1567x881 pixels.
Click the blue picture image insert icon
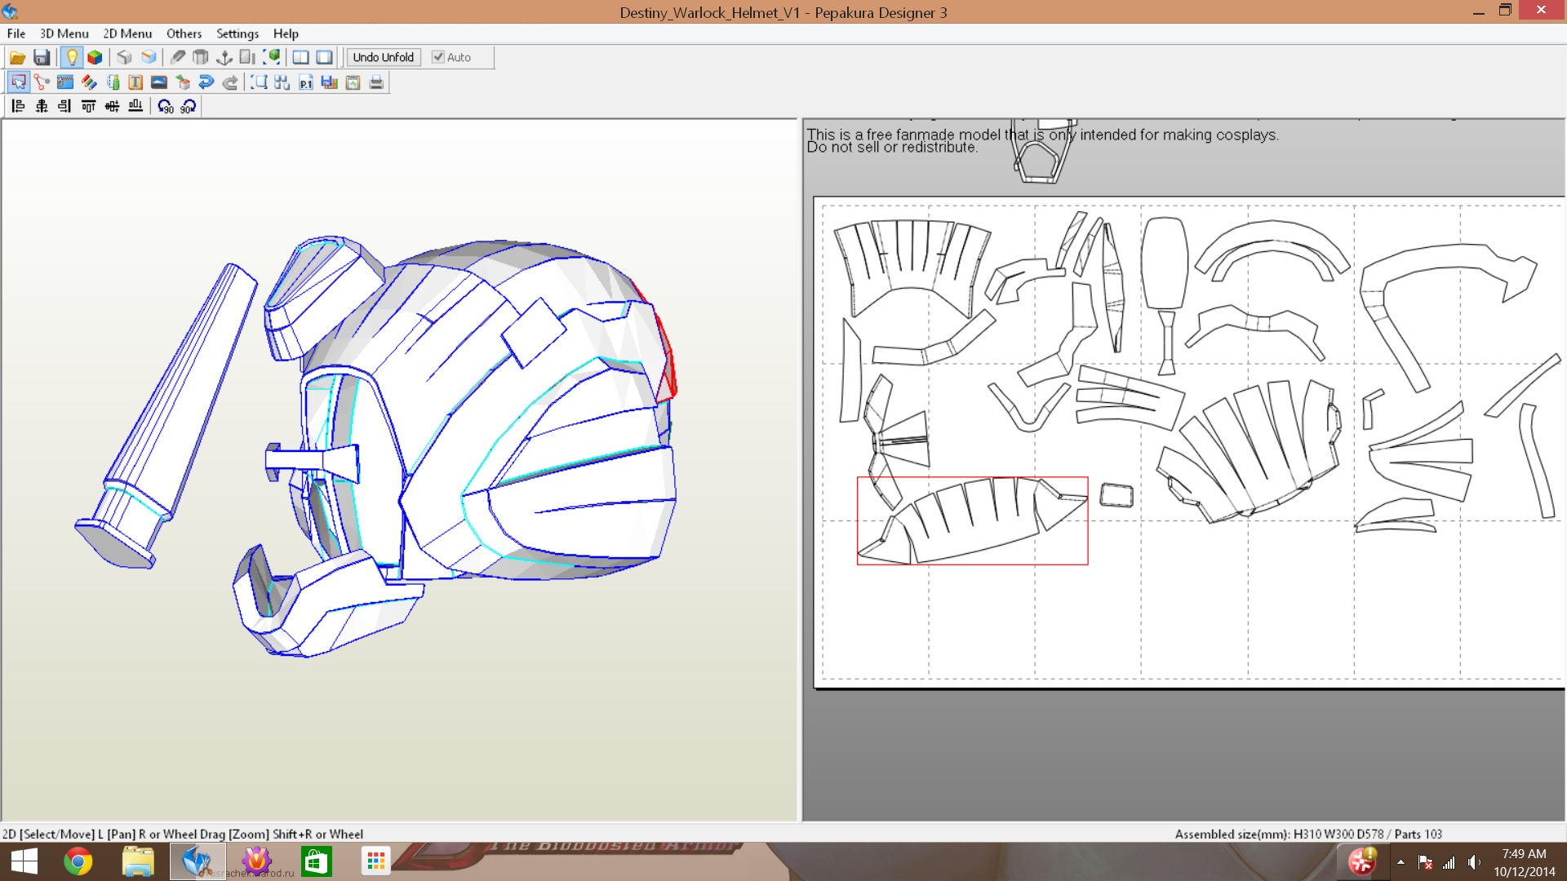pyautogui.click(x=159, y=82)
